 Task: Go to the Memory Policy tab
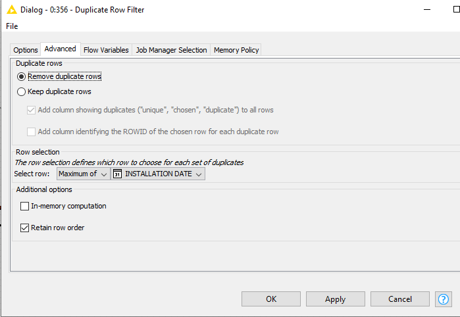(236, 50)
